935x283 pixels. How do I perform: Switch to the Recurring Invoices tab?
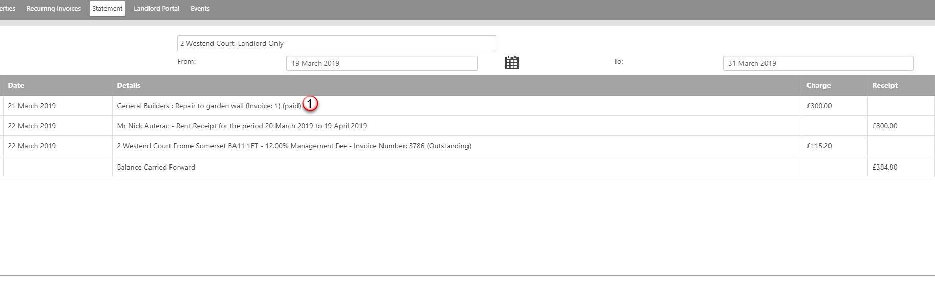54,9
